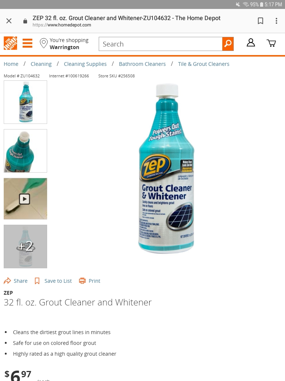This screenshot has height=381, width=285.
Task: Click the Home Depot logo
Action: 10,43
